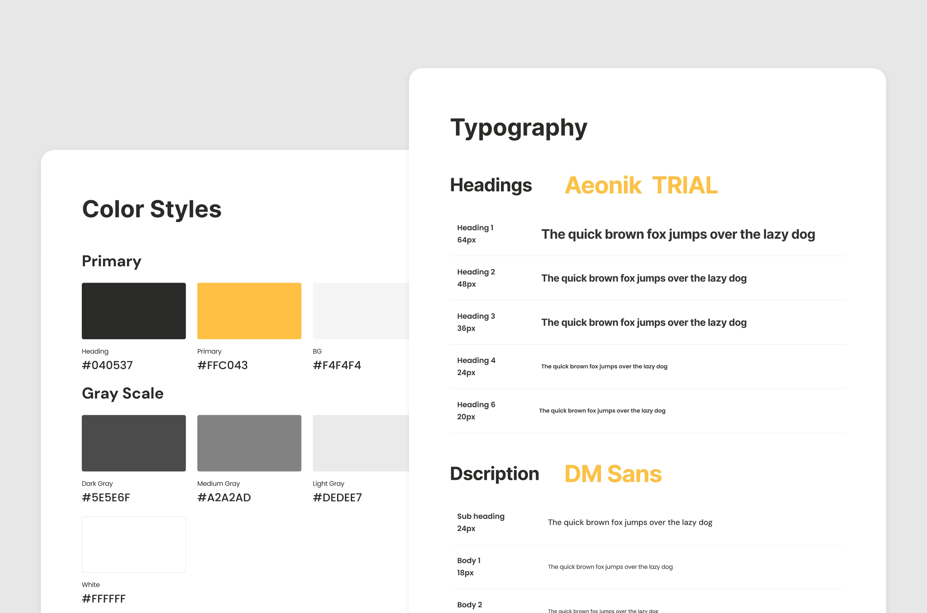Screen dimensions: 927x613
Task: Click the Body 2 label
Action: click(x=470, y=605)
